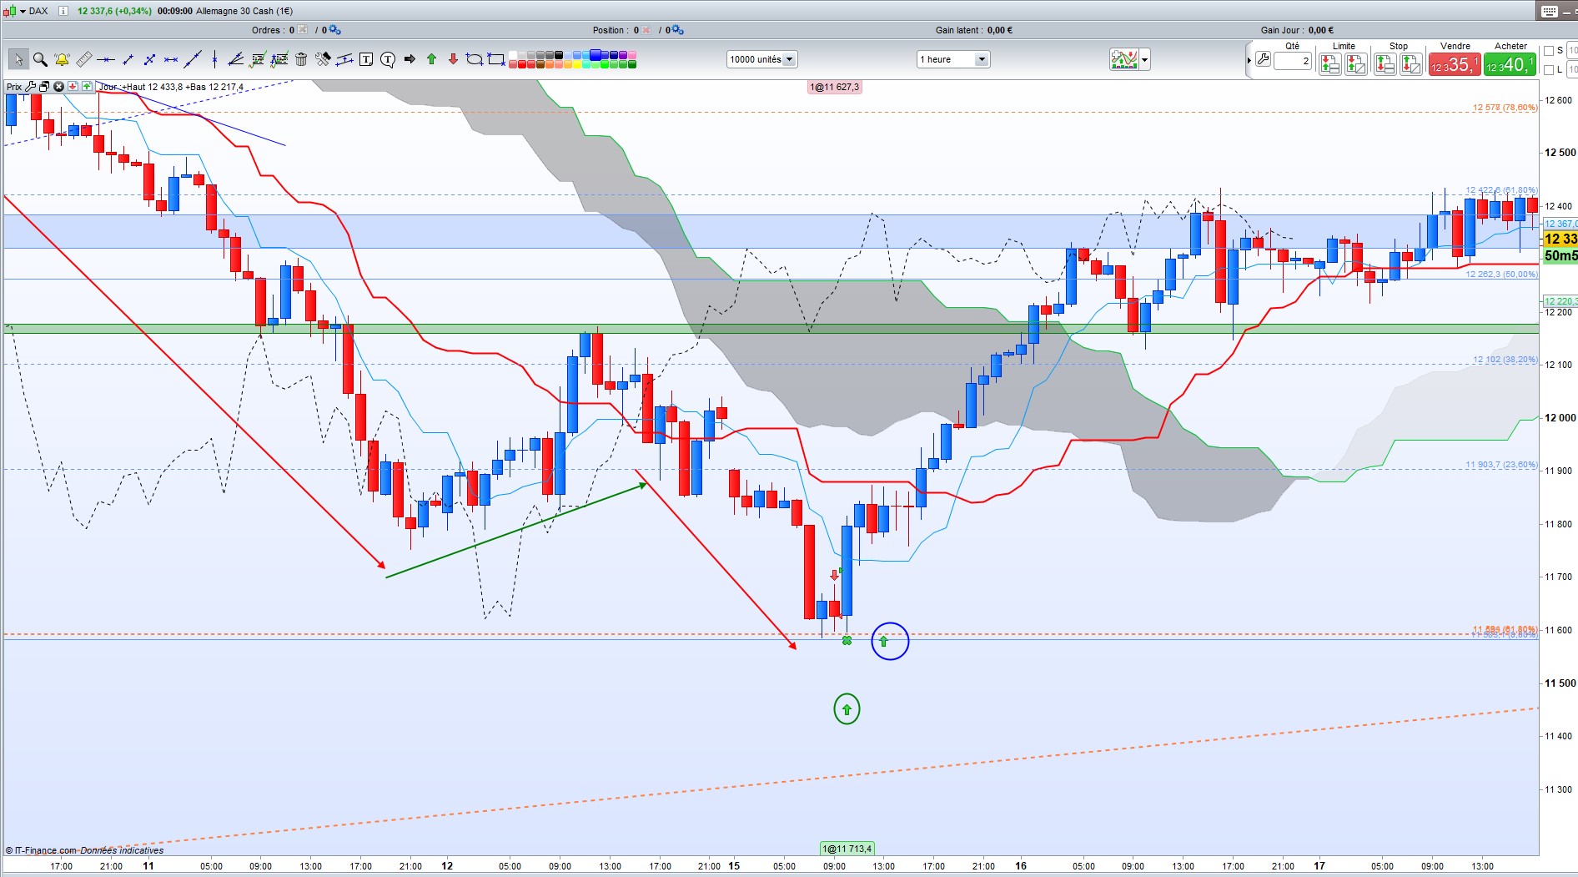Open the 10000 unités dropdown

point(762,59)
